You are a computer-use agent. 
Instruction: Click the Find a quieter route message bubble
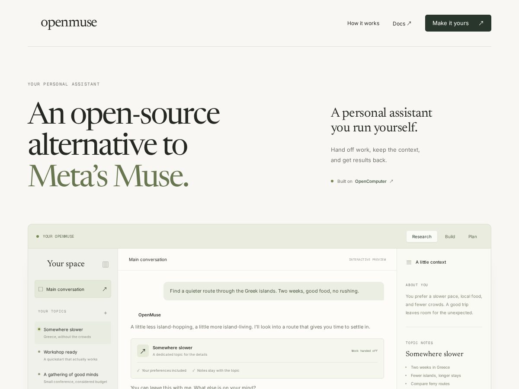pyautogui.click(x=274, y=291)
